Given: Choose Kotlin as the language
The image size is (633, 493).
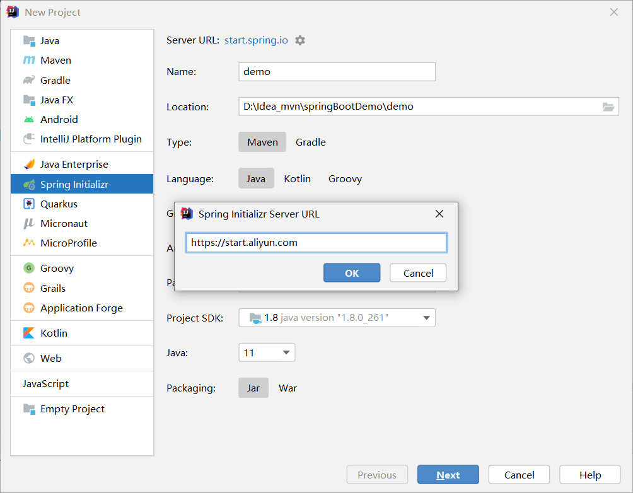Looking at the screenshot, I should [x=297, y=178].
